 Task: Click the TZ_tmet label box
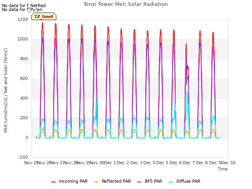(44, 17)
